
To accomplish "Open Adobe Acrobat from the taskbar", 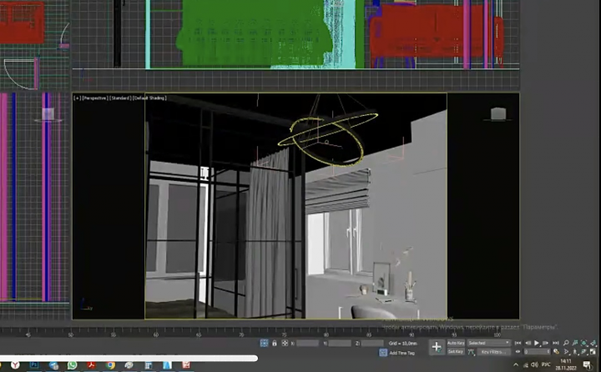I will pyautogui.click(x=91, y=365).
